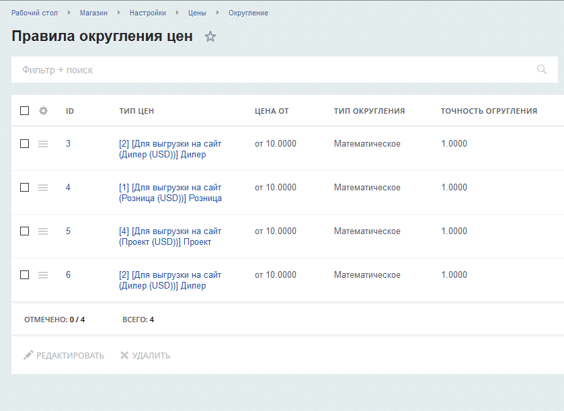Image resolution: width=564 pixels, height=411 pixels.
Task: Open row menu for rule ID 5
Action: 43,231
